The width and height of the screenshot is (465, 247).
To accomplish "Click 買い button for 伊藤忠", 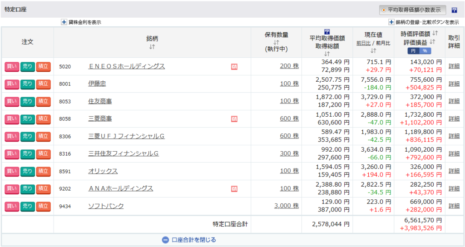I will [x=12, y=84].
